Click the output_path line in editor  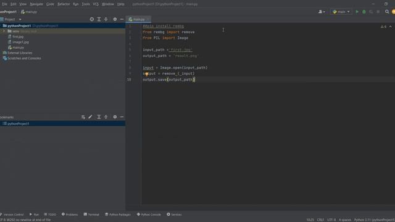coord(170,56)
